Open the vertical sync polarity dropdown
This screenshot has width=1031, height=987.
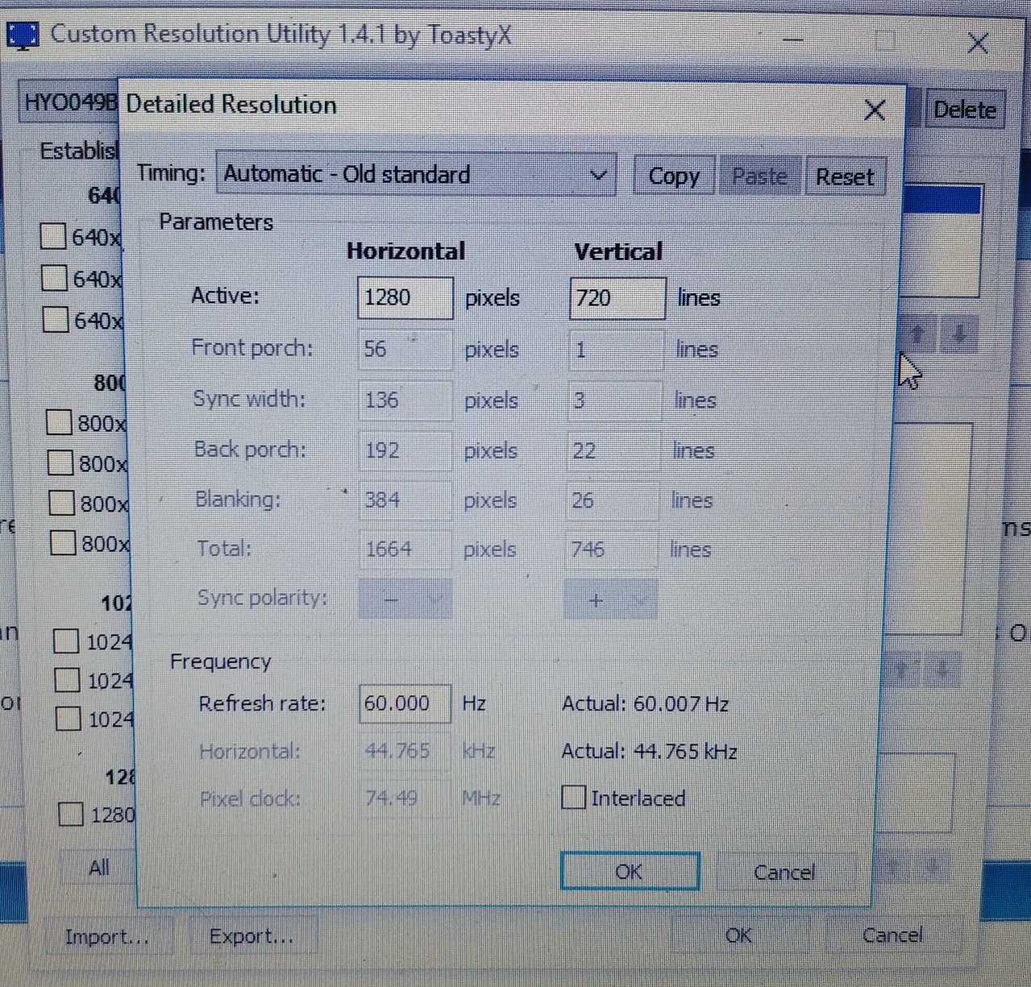pos(610,600)
